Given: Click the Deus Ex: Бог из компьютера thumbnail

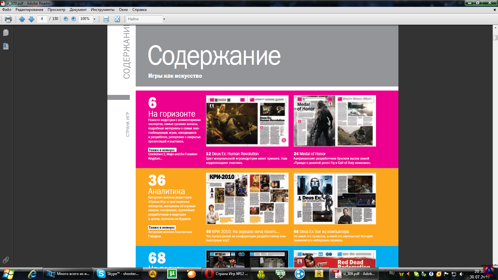Looking at the screenshot, I should pos(335,198).
